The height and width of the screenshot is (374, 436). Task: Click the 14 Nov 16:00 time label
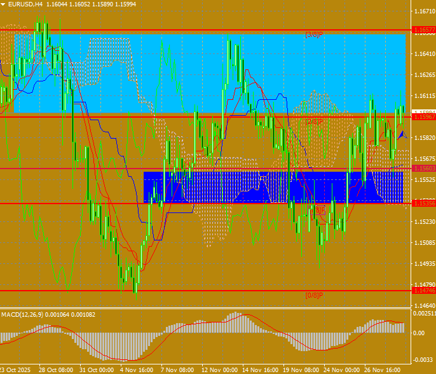click(x=260, y=370)
